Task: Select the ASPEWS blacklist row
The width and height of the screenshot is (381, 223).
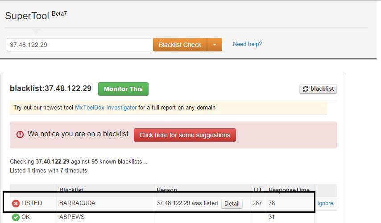Action: click(173, 217)
